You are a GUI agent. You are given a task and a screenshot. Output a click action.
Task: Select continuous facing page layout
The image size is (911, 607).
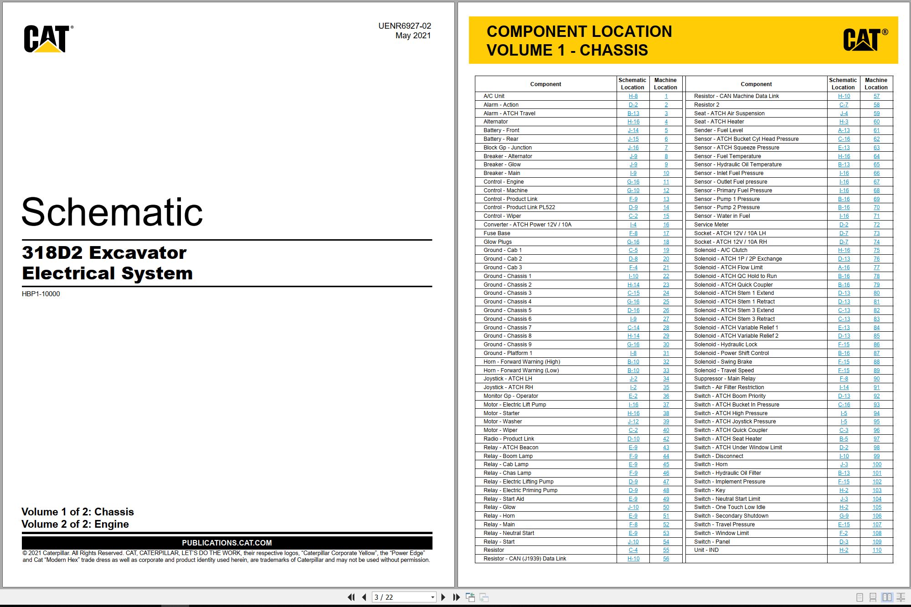tap(901, 597)
